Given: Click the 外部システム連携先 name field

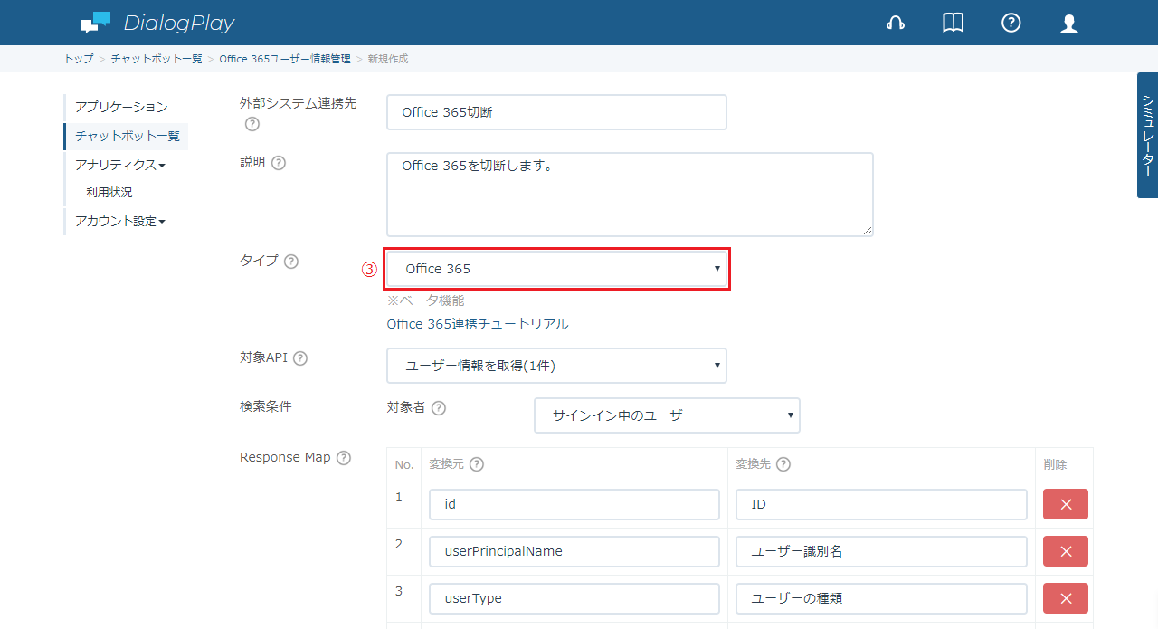Looking at the screenshot, I should pyautogui.click(x=556, y=112).
